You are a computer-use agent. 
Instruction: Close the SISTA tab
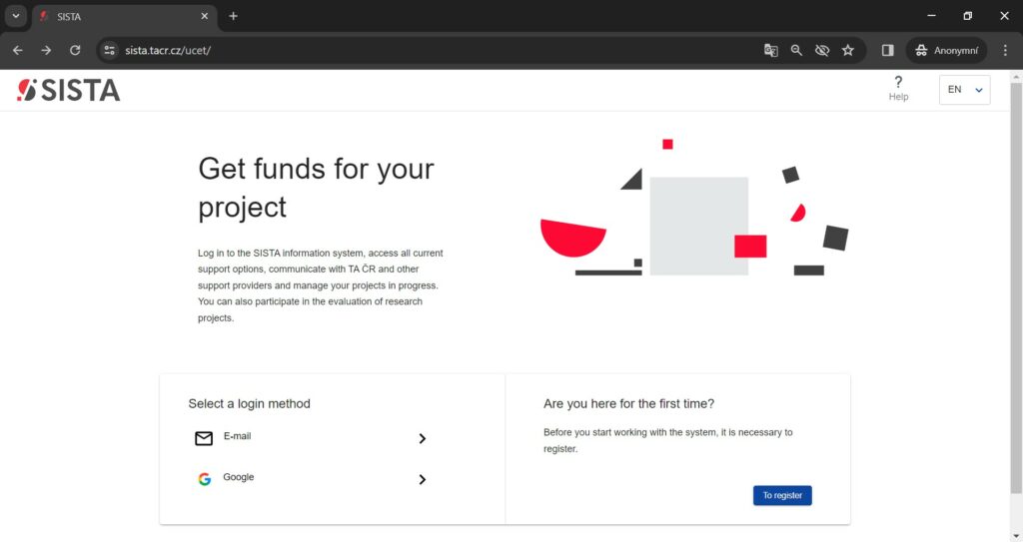coord(204,16)
